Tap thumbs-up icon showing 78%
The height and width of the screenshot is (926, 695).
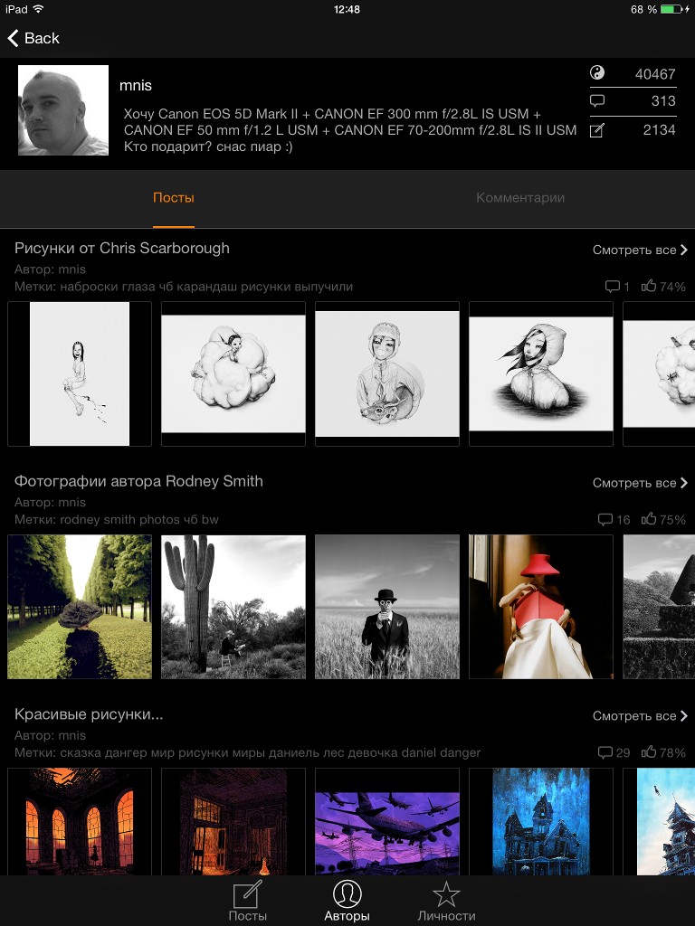point(648,752)
